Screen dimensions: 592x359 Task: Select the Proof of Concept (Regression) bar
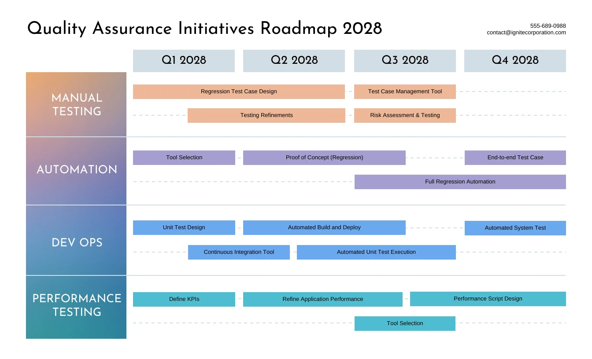324,158
